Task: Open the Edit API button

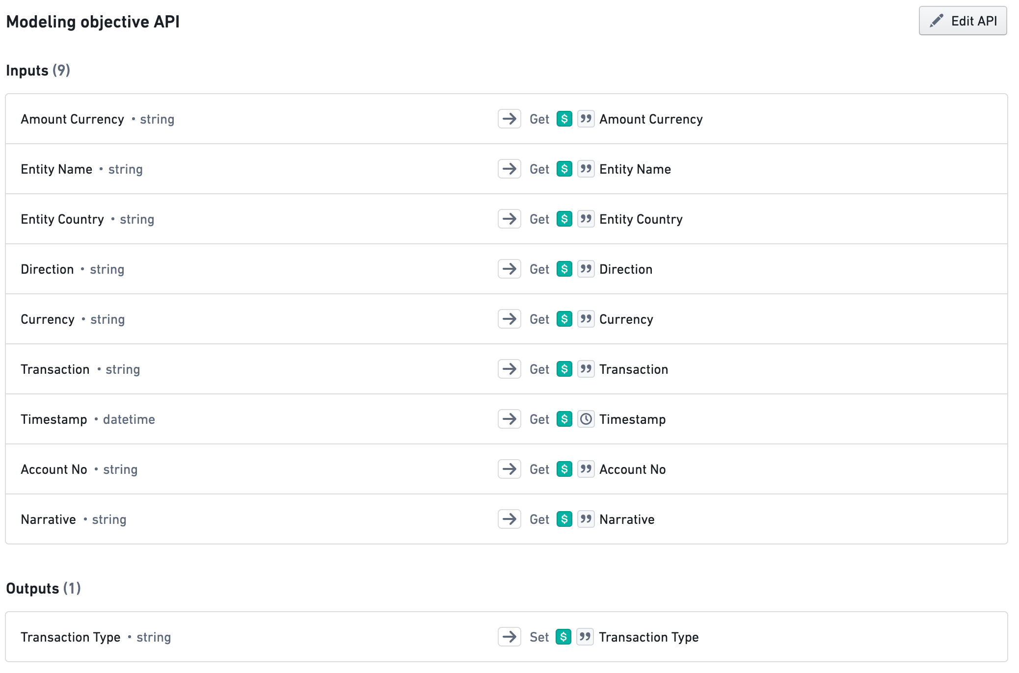Action: 962,21
